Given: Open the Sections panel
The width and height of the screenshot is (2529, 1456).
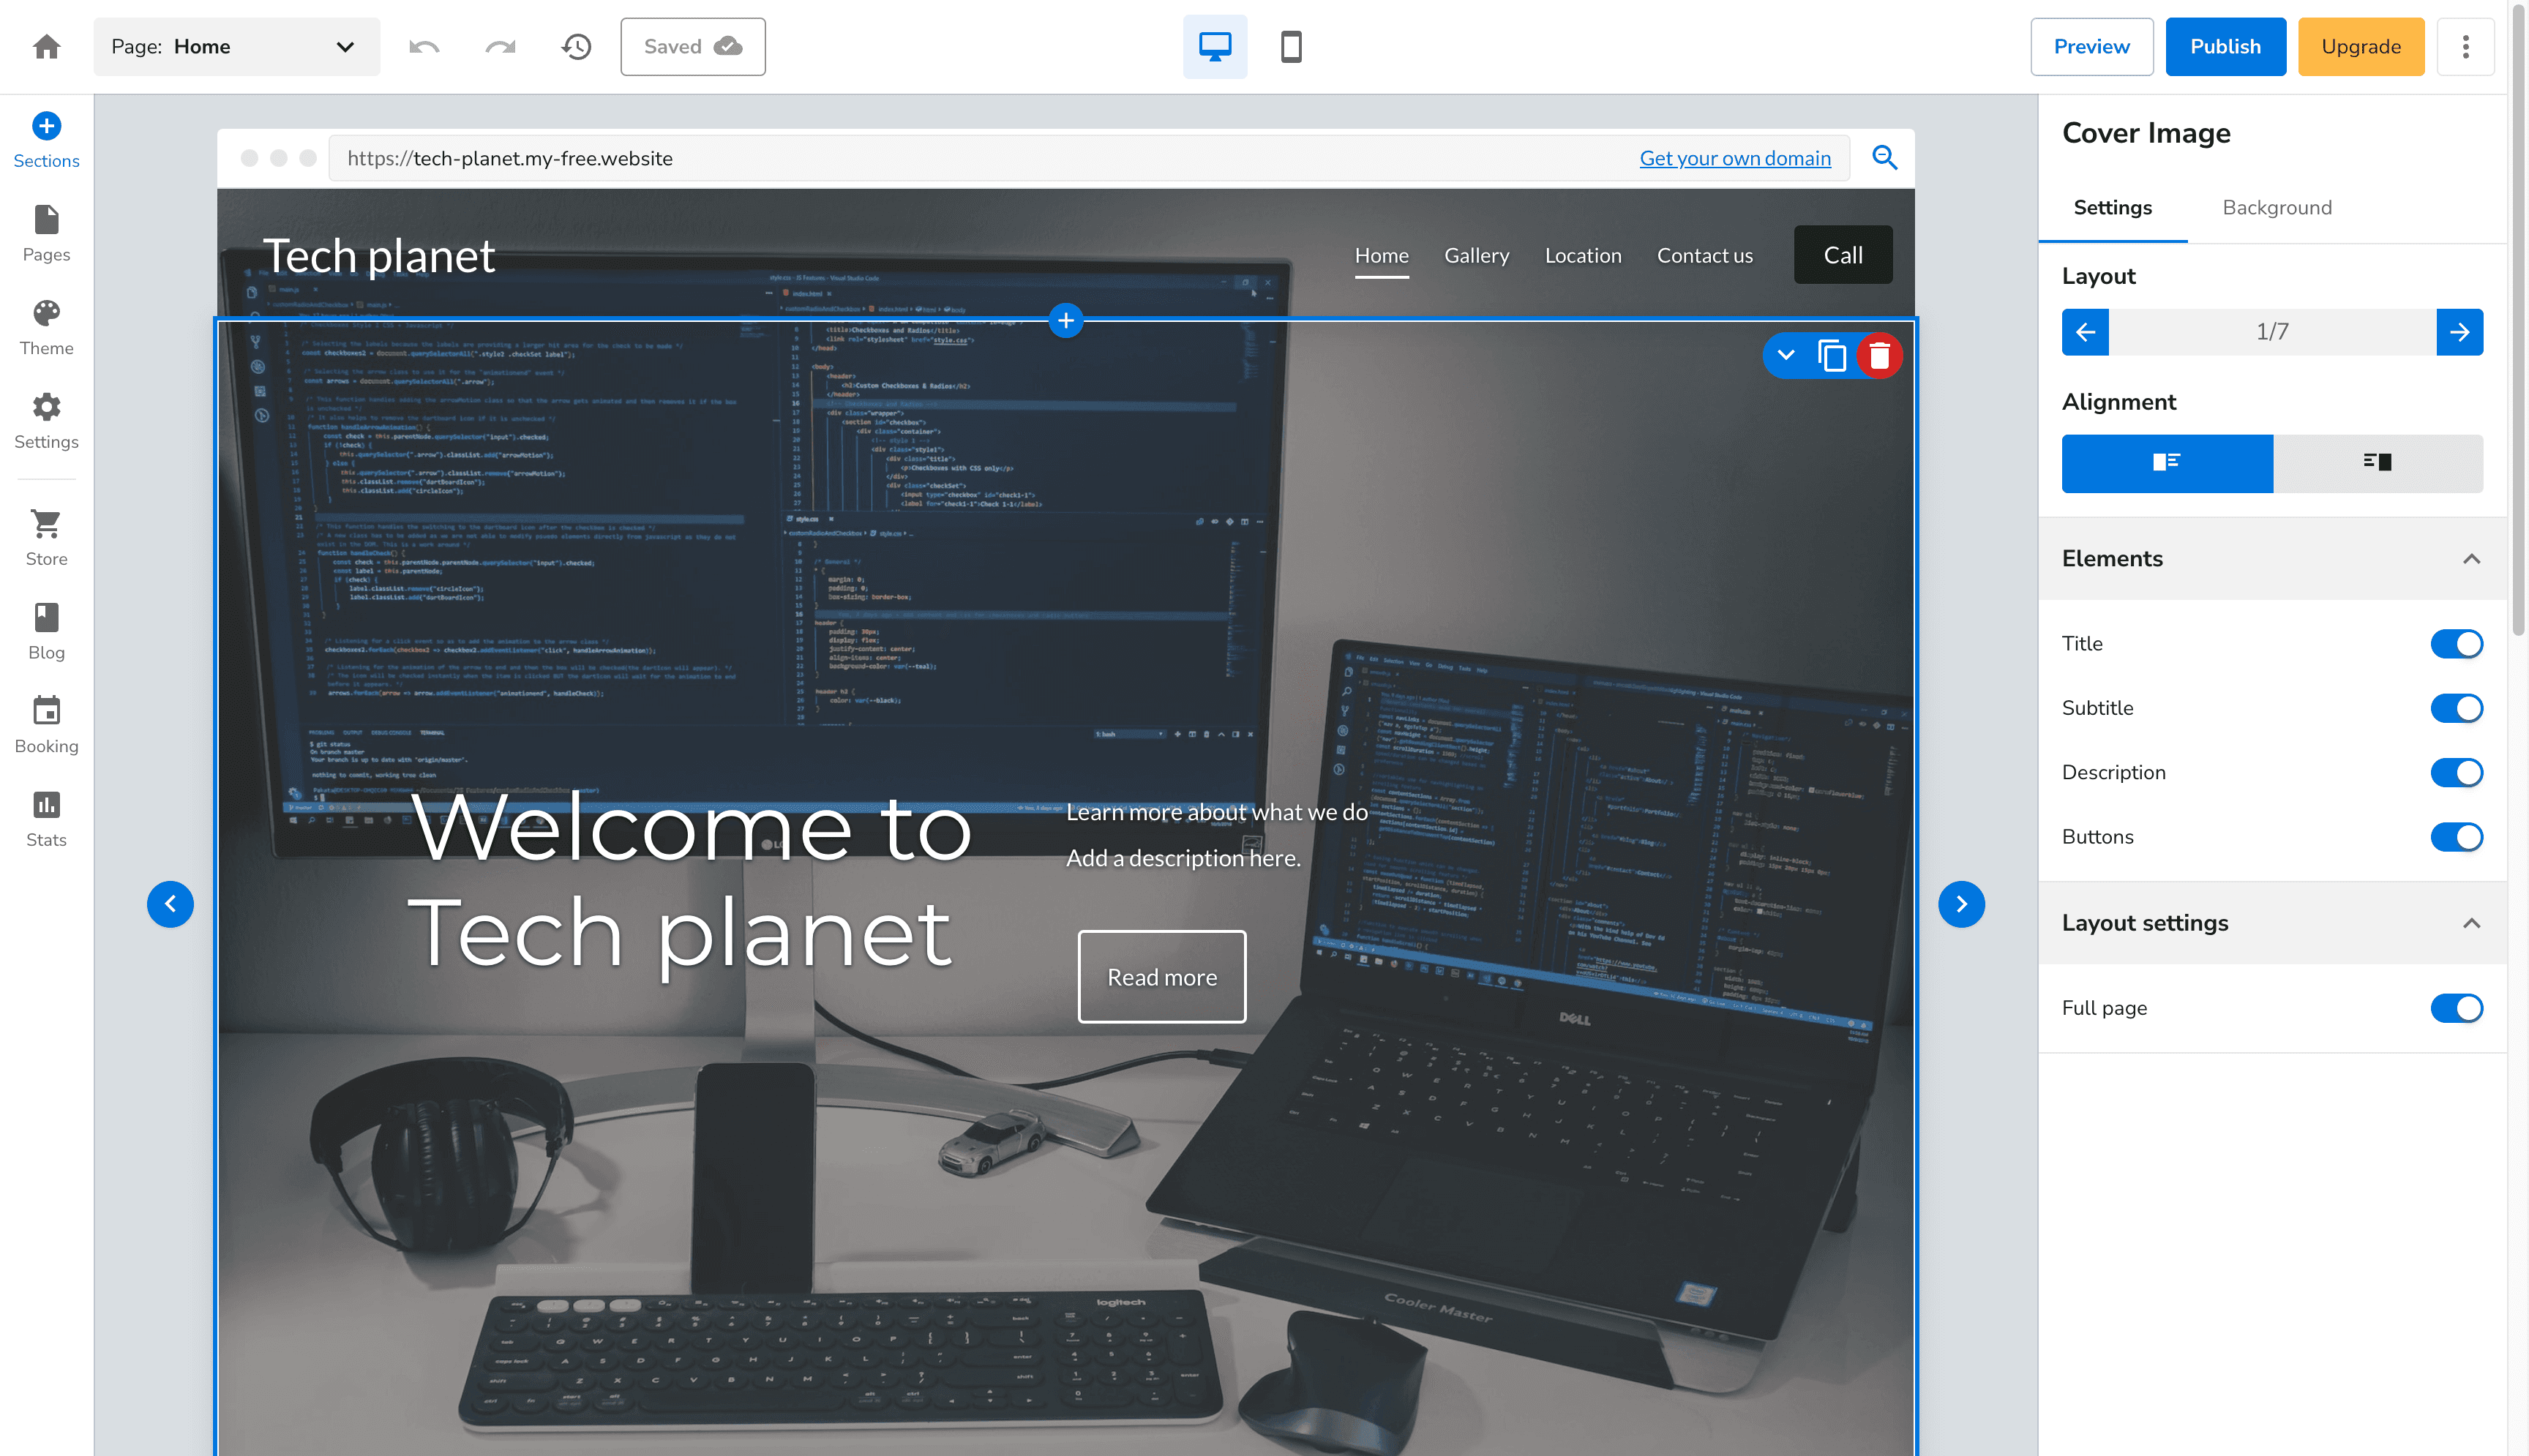Looking at the screenshot, I should click(x=46, y=140).
